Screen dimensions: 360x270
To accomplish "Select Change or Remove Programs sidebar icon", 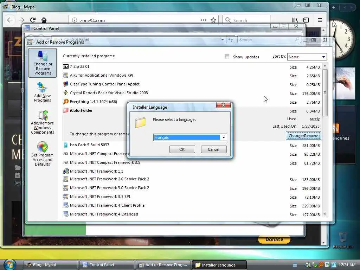I will tap(43, 63).
